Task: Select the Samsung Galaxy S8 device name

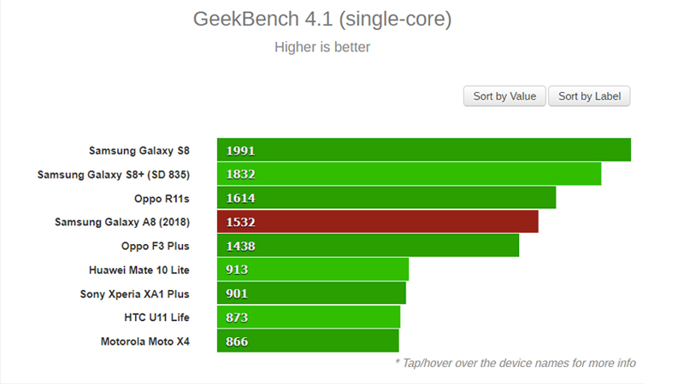Action: click(x=139, y=150)
